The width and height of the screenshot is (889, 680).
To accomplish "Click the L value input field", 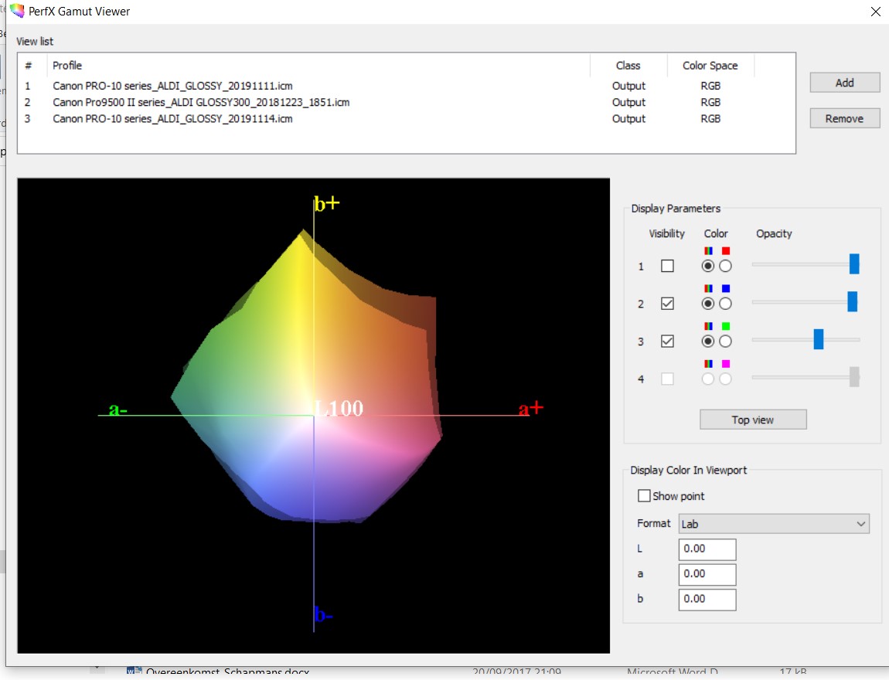I will [707, 549].
